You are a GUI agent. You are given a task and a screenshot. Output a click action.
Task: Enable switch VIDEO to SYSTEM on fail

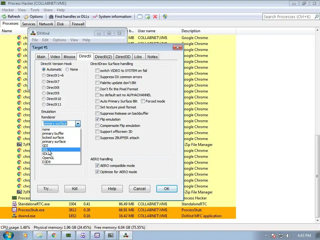97,71
